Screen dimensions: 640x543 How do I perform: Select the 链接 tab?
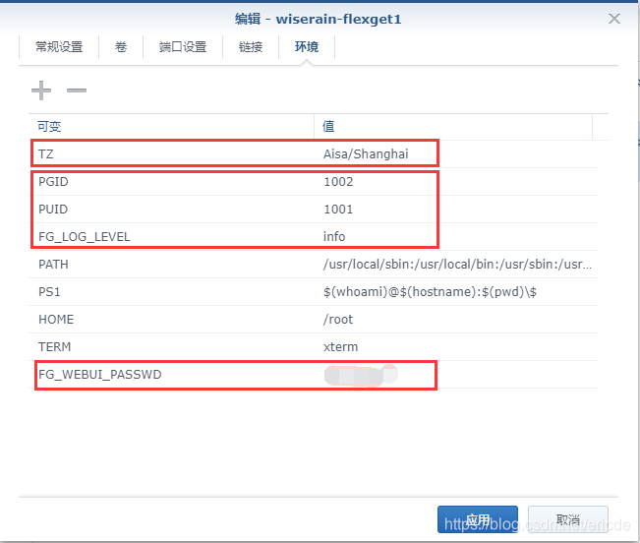pos(251,47)
